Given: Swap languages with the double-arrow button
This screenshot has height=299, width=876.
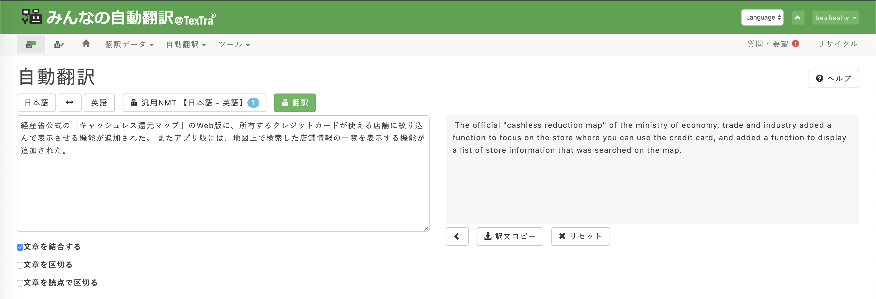Looking at the screenshot, I should [x=70, y=103].
